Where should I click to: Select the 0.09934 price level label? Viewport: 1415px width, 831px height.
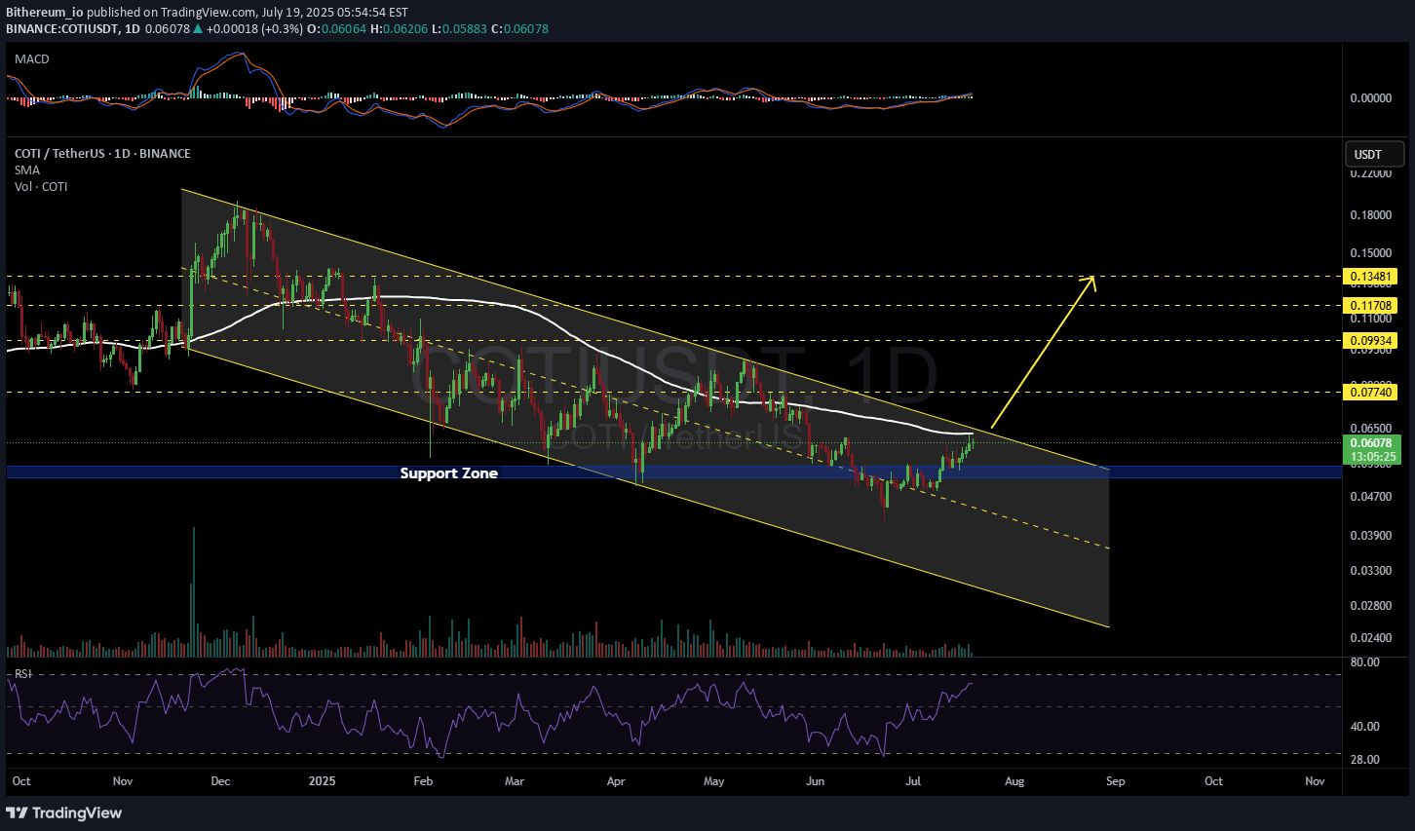pos(1370,341)
